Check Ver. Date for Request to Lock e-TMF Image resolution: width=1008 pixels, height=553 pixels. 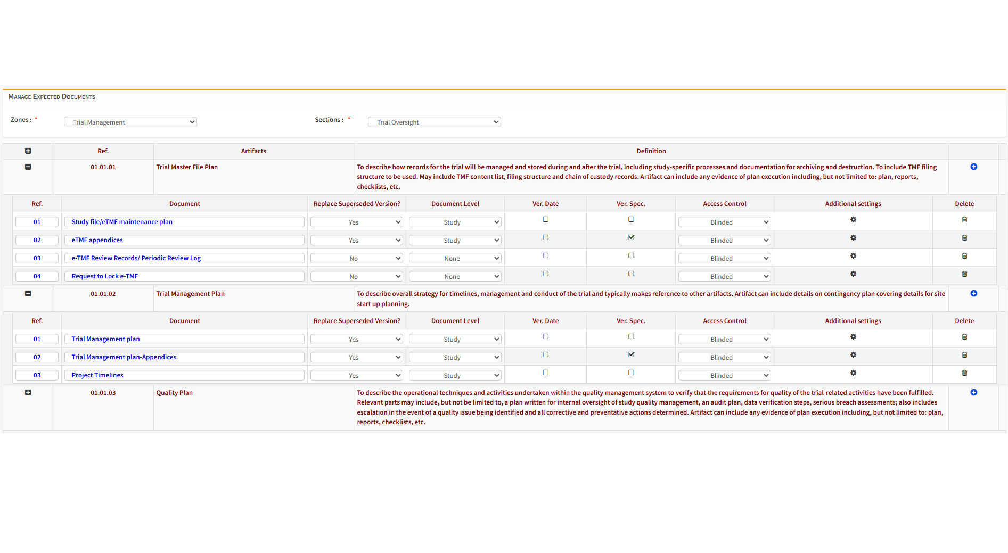[x=545, y=274]
